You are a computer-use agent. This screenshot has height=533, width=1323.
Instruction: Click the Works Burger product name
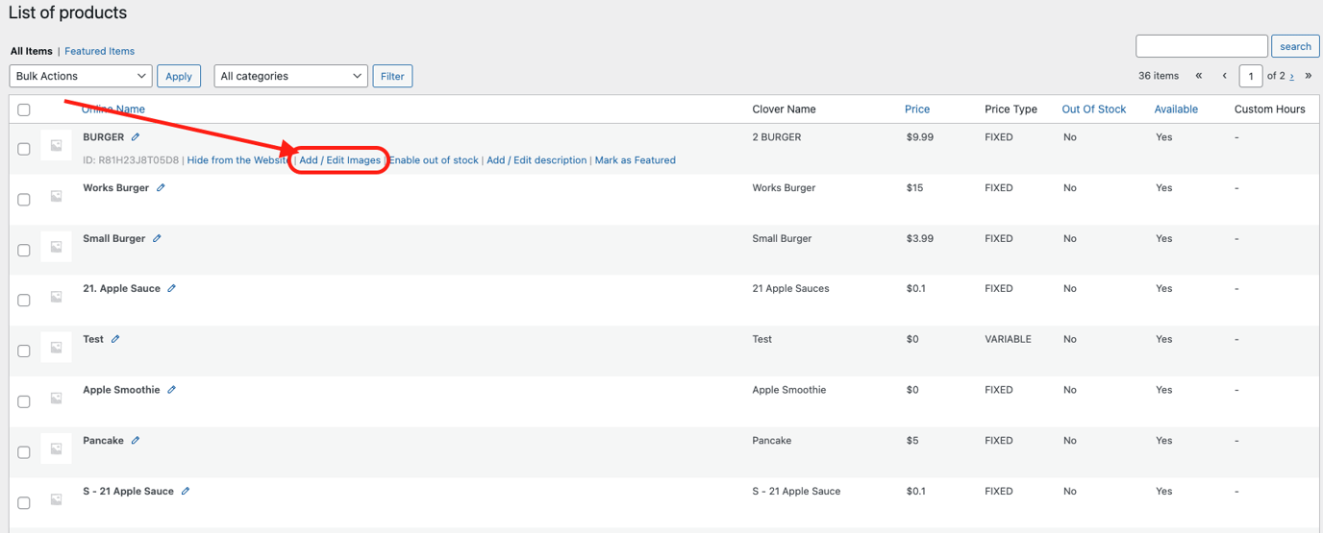tap(116, 188)
